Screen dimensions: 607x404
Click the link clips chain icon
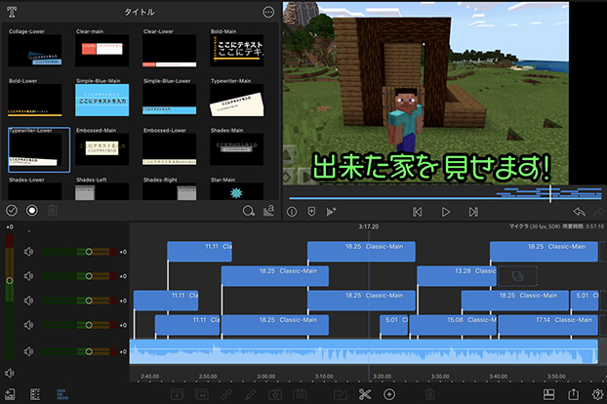[x=226, y=394]
